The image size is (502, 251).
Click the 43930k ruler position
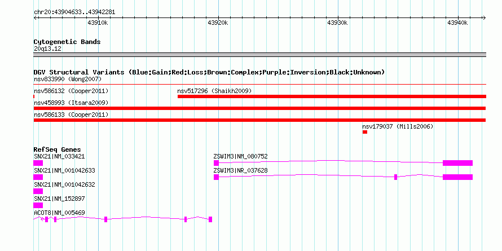(x=338, y=23)
